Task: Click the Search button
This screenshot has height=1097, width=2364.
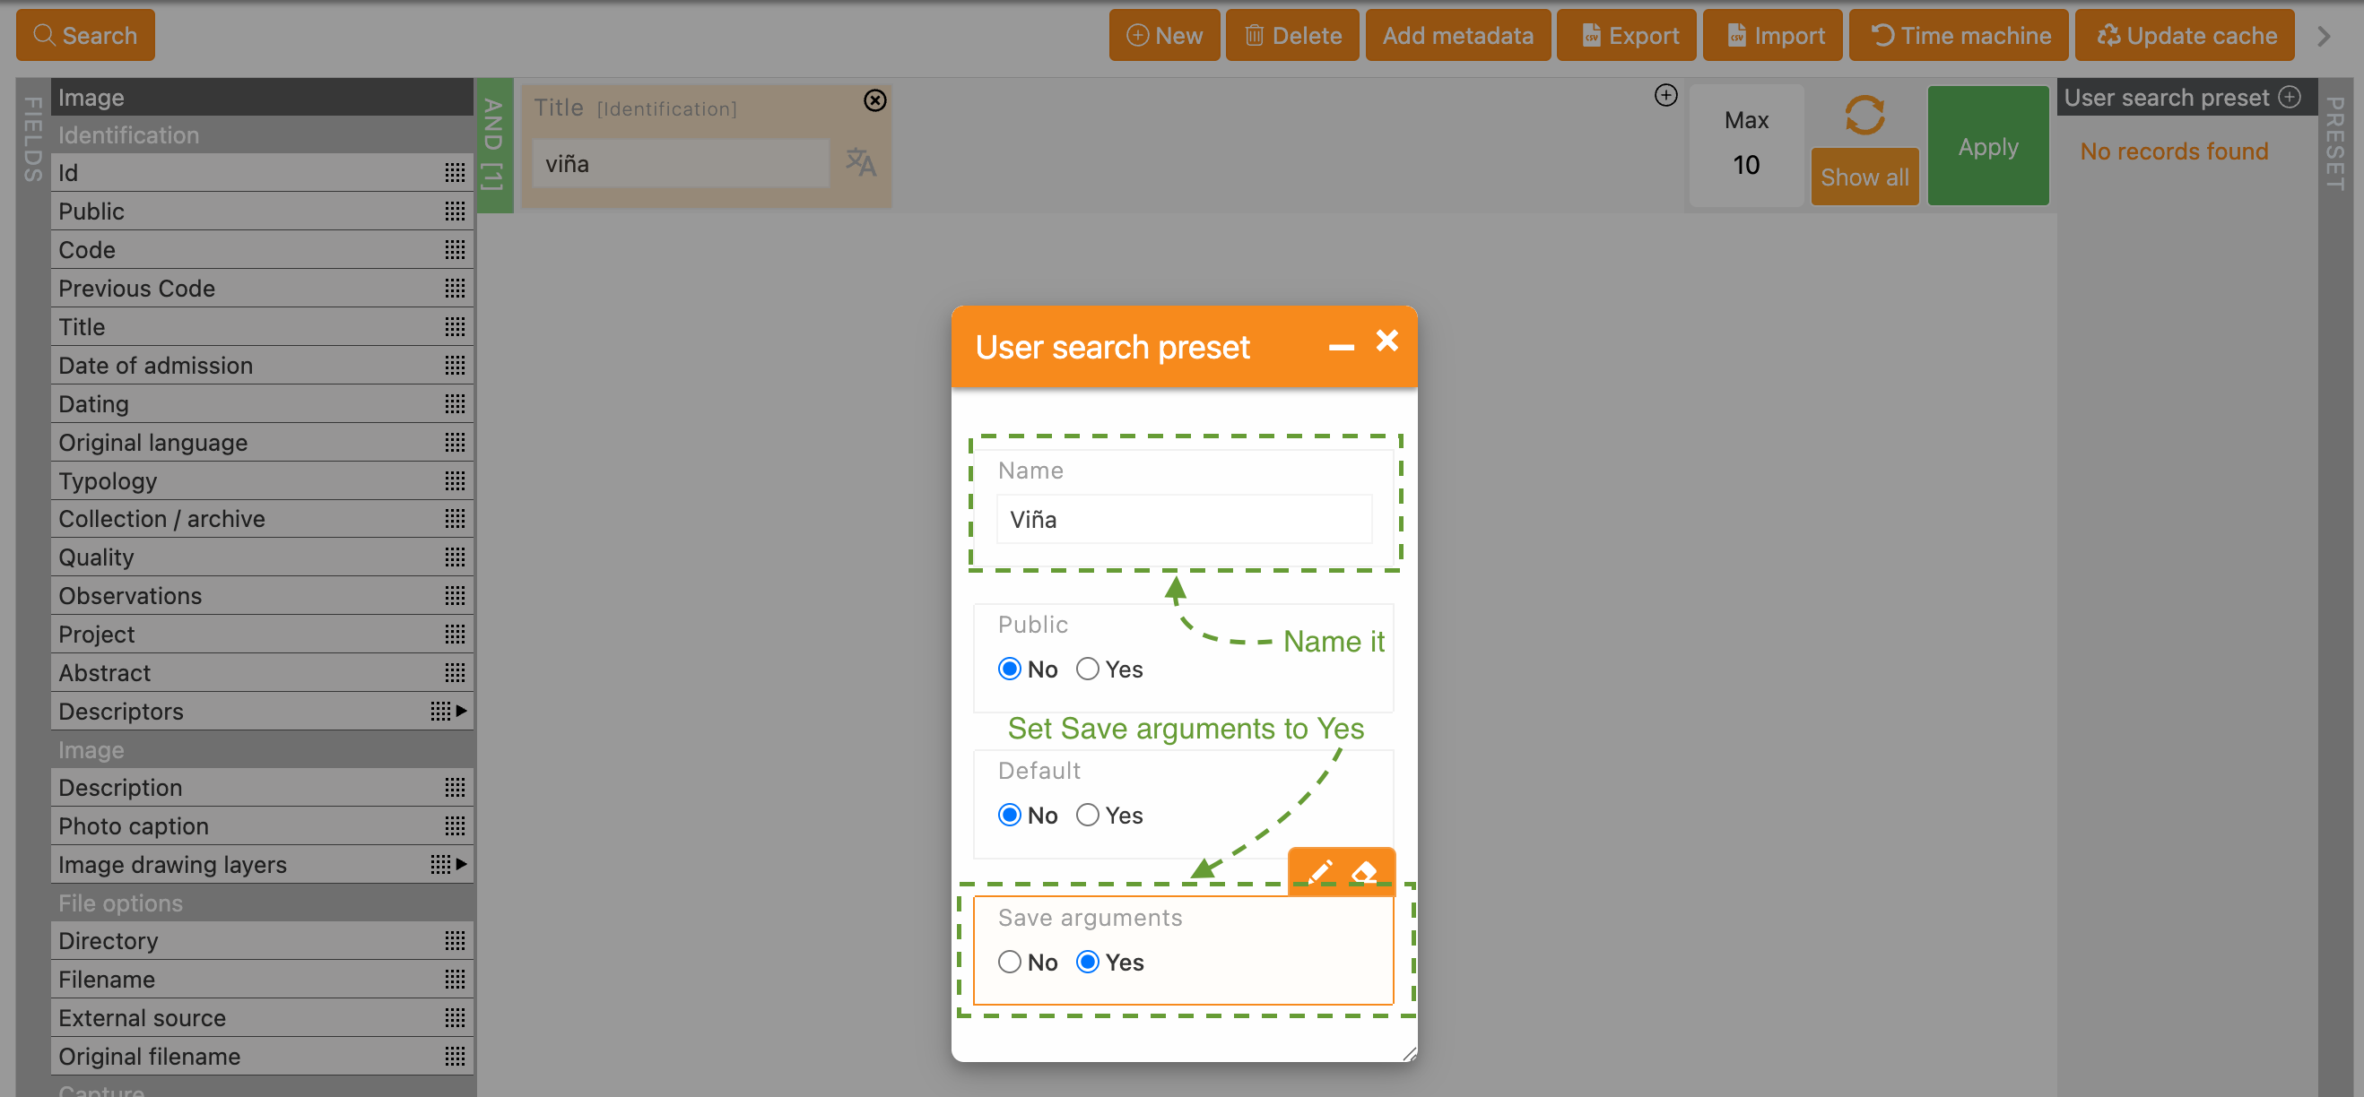Action: click(85, 35)
